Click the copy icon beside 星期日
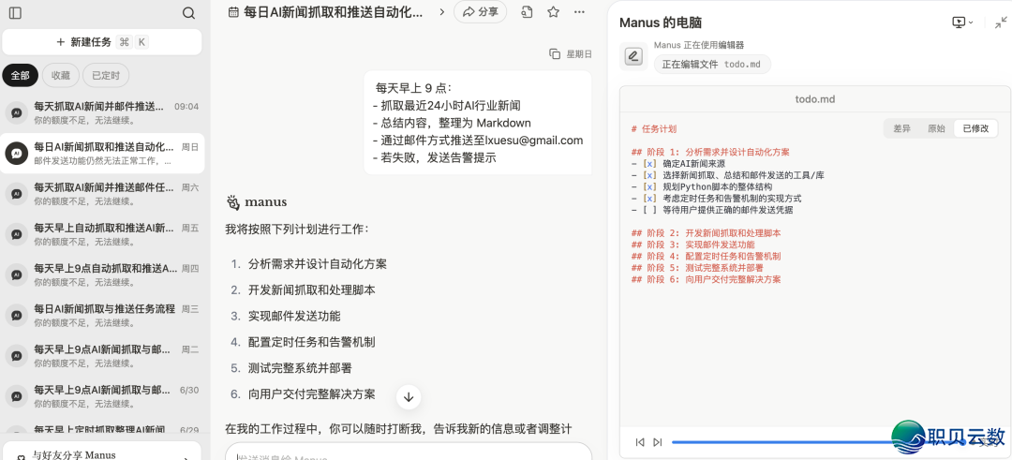The height and width of the screenshot is (460, 1012). pos(555,54)
